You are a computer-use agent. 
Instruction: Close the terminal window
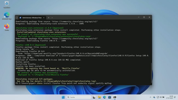point(150,17)
